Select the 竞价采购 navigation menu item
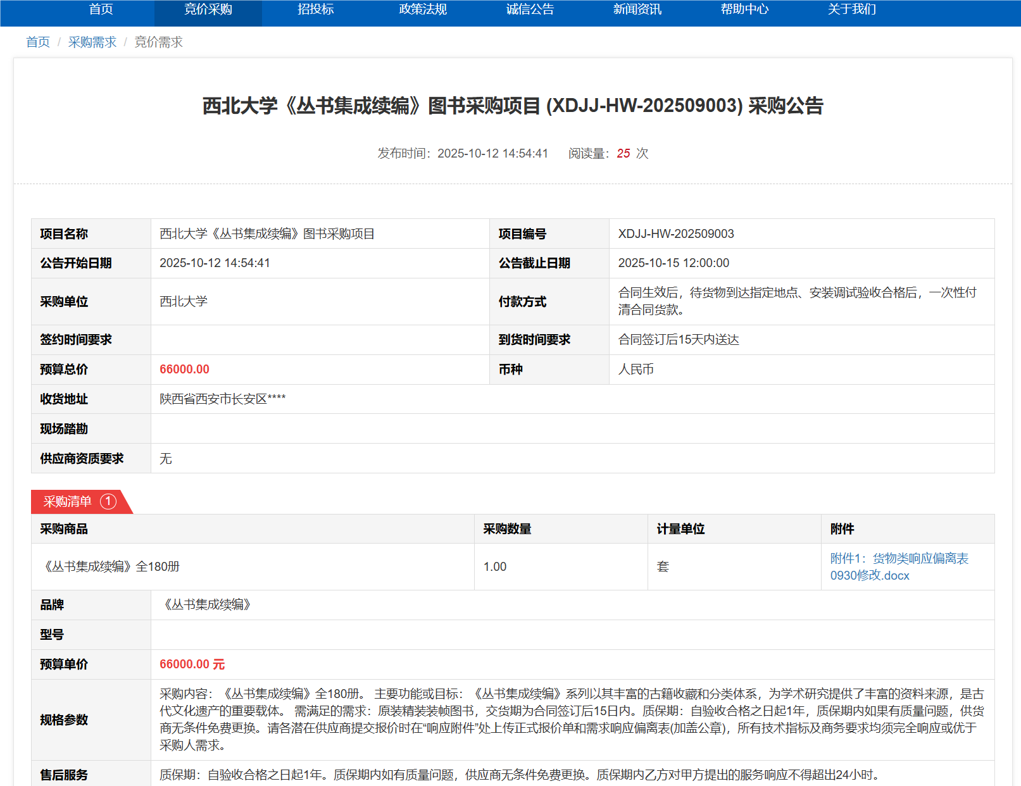This screenshot has height=786, width=1021. point(208,9)
